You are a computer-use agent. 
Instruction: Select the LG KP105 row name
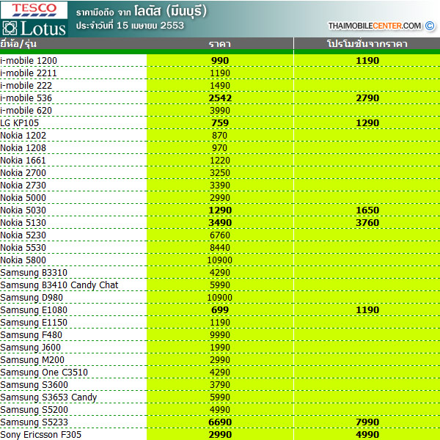pyautogui.click(x=20, y=123)
